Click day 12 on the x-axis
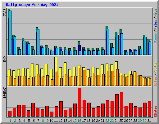Image resolution: width=159 pixels, height=124 pixels. 61,121
